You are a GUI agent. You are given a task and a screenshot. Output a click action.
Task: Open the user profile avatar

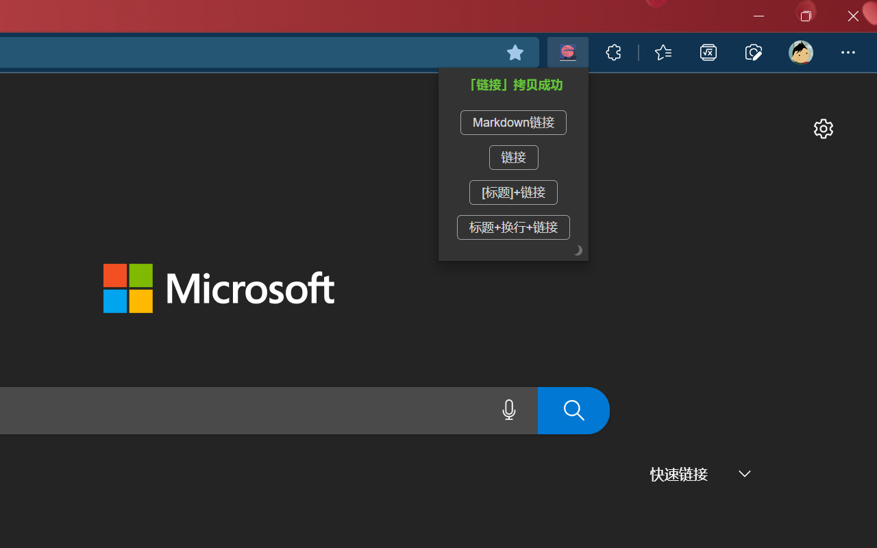coord(800,52)
